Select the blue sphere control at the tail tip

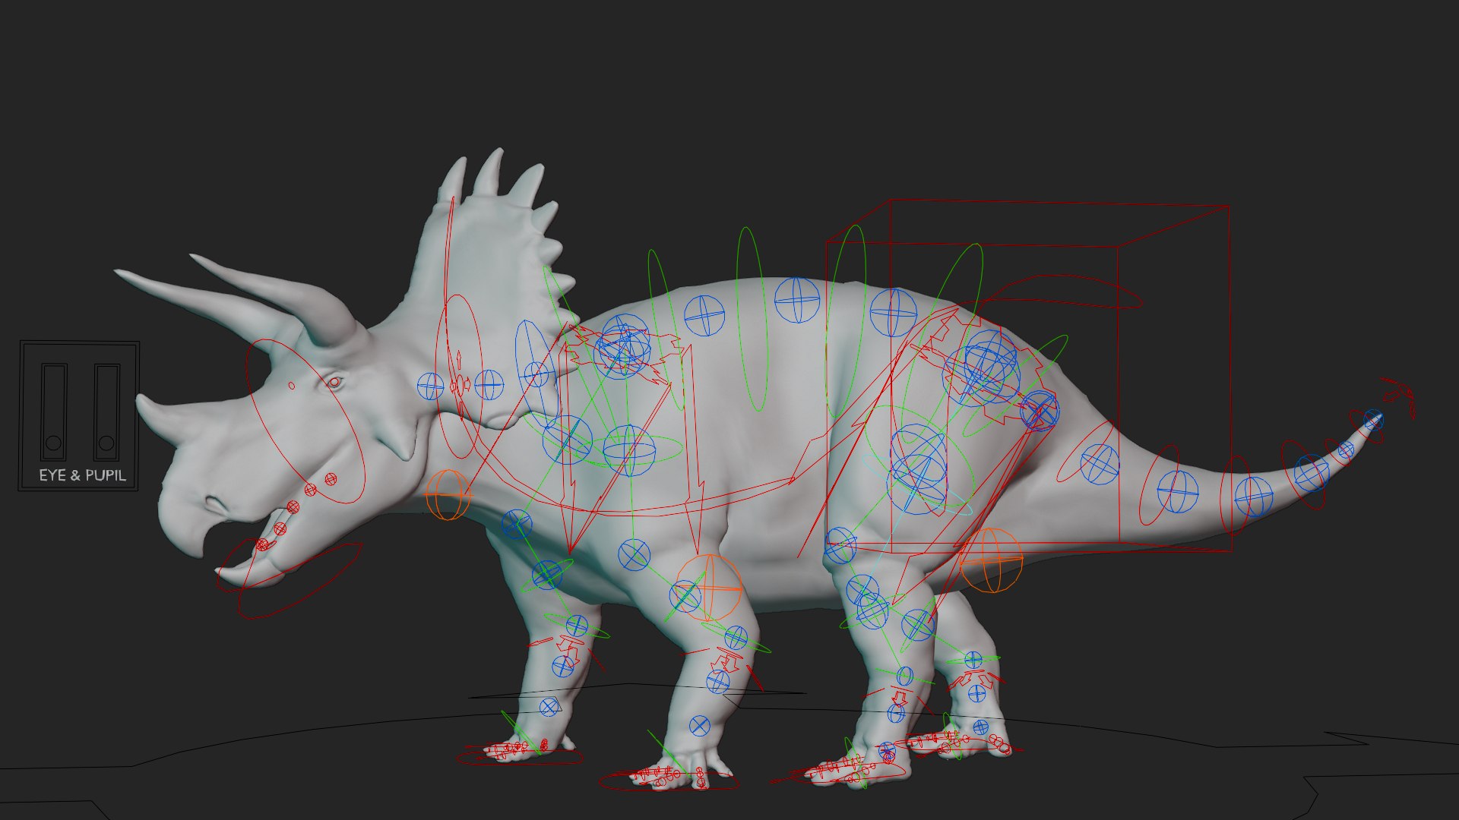(1373, 419)
